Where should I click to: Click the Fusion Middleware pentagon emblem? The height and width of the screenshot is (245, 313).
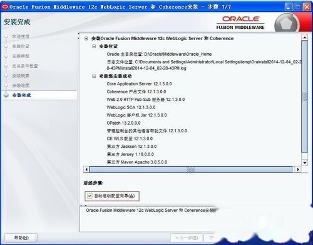click(286, 24)
